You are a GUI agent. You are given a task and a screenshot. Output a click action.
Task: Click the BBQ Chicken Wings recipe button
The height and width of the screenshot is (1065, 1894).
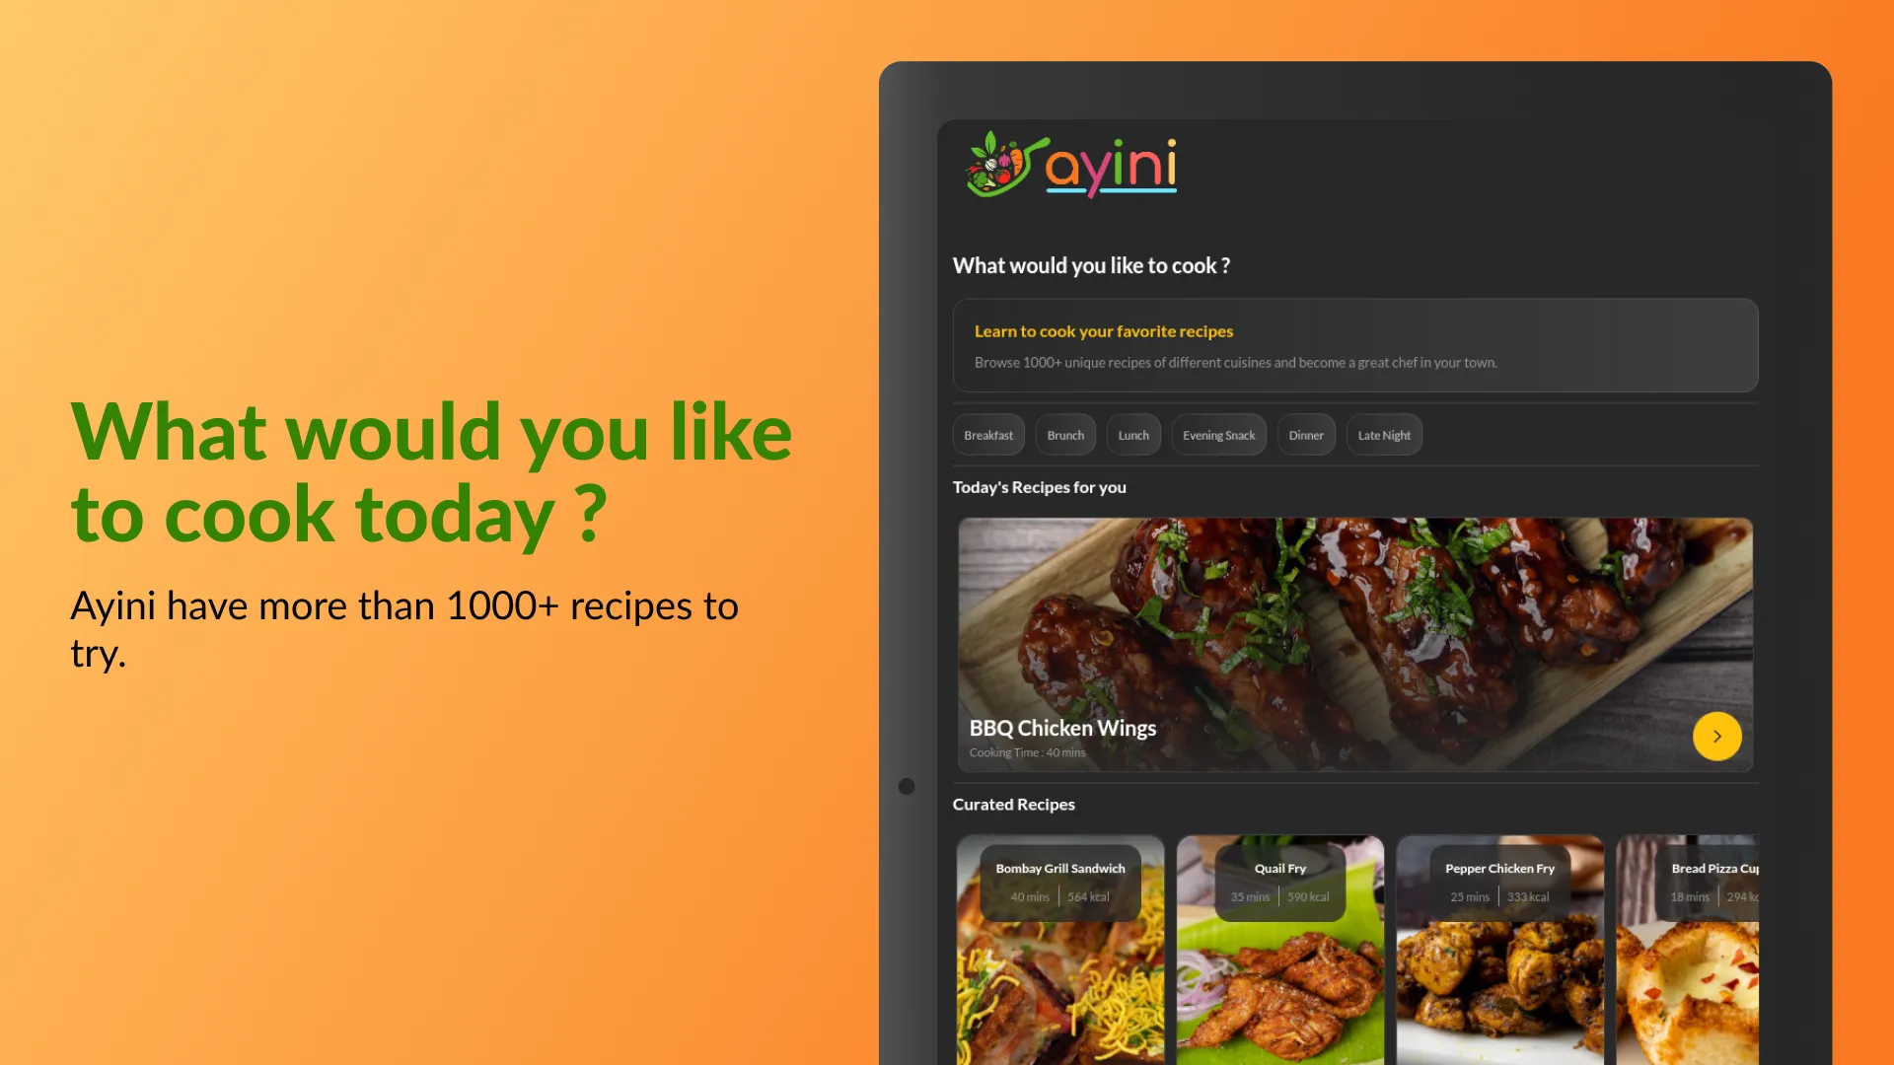(x=1717, y=736)
